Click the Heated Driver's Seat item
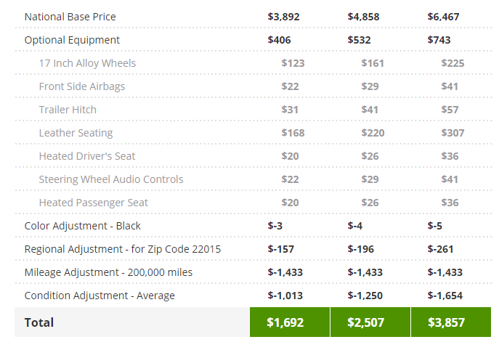This screenshot has width=499, height=350. 87,156
